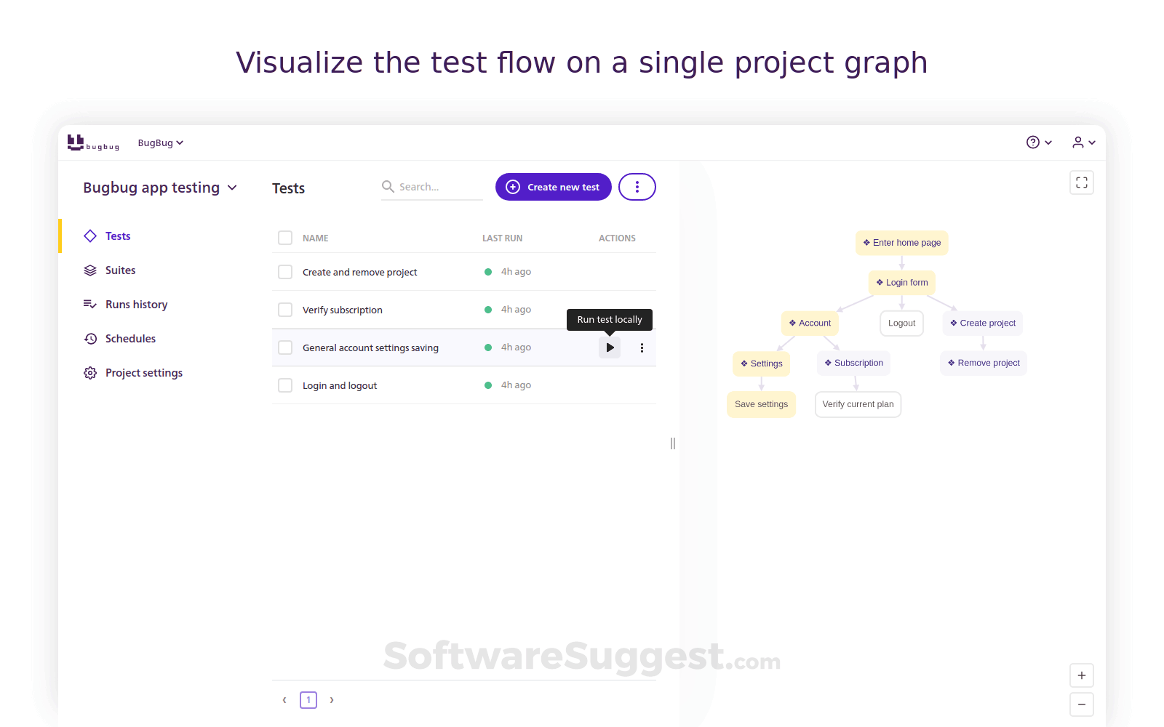Select the Enter home page node
1164x727 pixels.
[x=901, y=242]
